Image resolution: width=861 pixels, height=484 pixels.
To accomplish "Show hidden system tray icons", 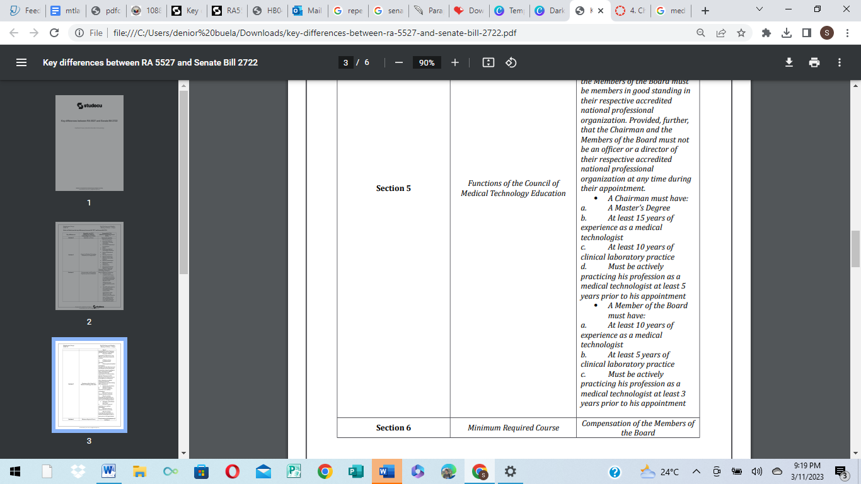I will pos(696,471).
